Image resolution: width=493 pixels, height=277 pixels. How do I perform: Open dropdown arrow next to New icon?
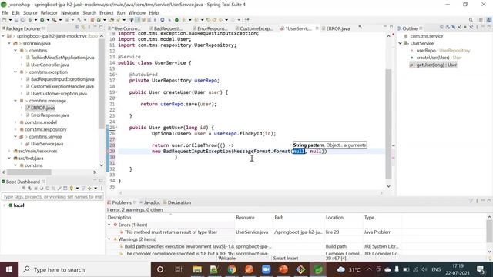point(10,20)
